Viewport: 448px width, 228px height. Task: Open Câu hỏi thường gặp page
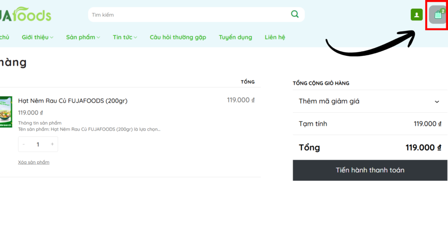(178, 37)
